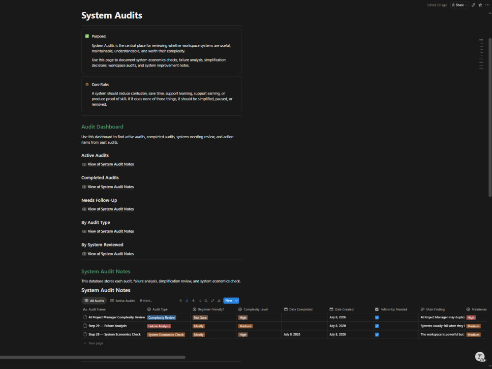Open the database full page with the expand icon
Image resolution: width=492 pixels, height=369 pixels.
tap(213, 301)
